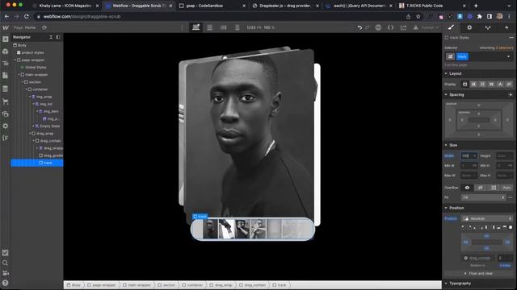Open the Assets panel icon
This screenshot has height=290, width=517.
pos(6,114)
